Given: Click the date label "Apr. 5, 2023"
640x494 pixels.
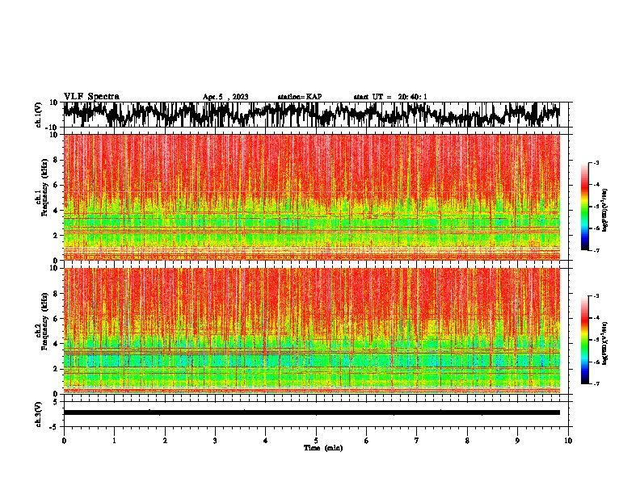Looking at the screenshot, I should pos(225,97).
